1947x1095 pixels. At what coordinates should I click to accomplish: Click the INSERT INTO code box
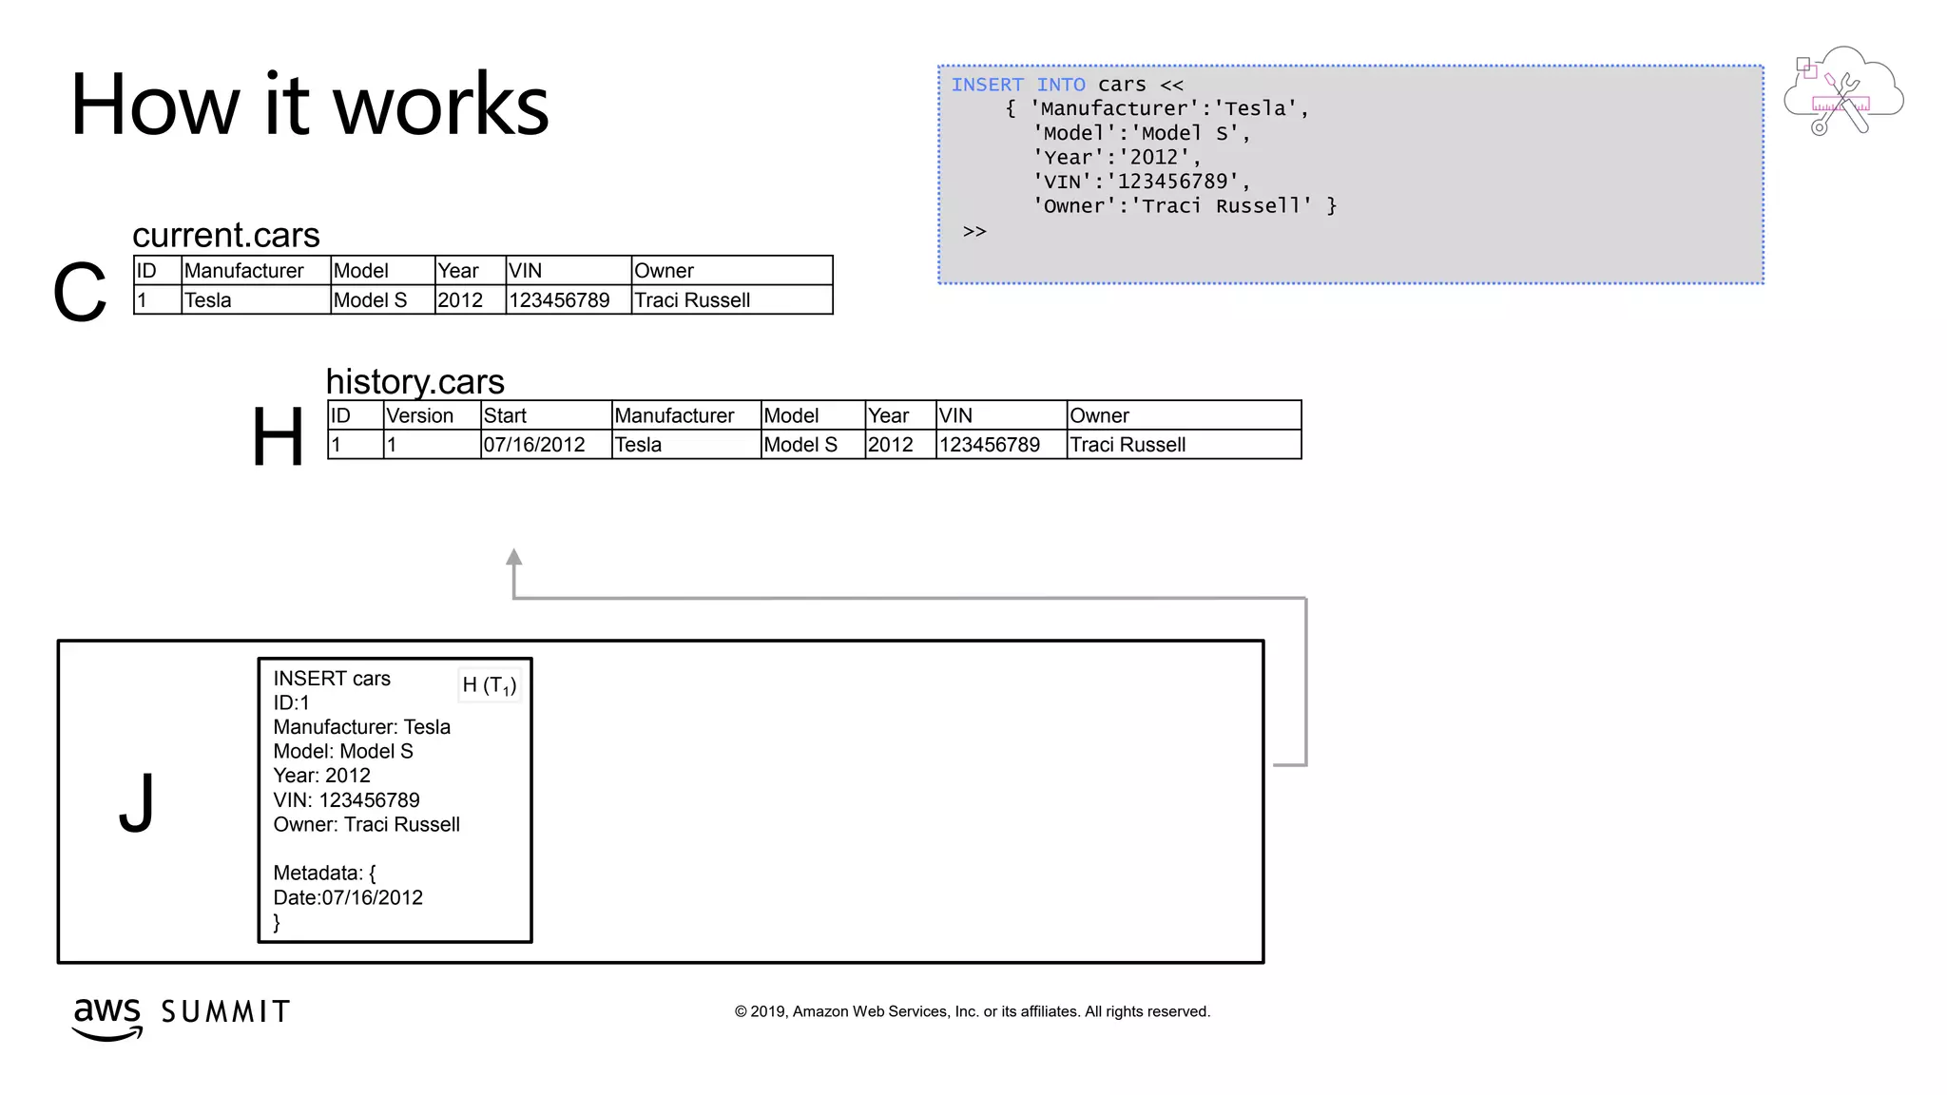point(1350,175)
